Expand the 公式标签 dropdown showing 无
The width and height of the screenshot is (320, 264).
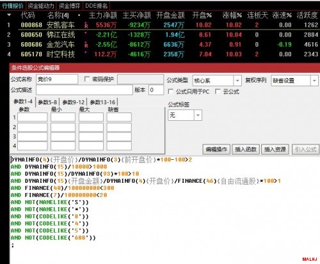point(198,115)
